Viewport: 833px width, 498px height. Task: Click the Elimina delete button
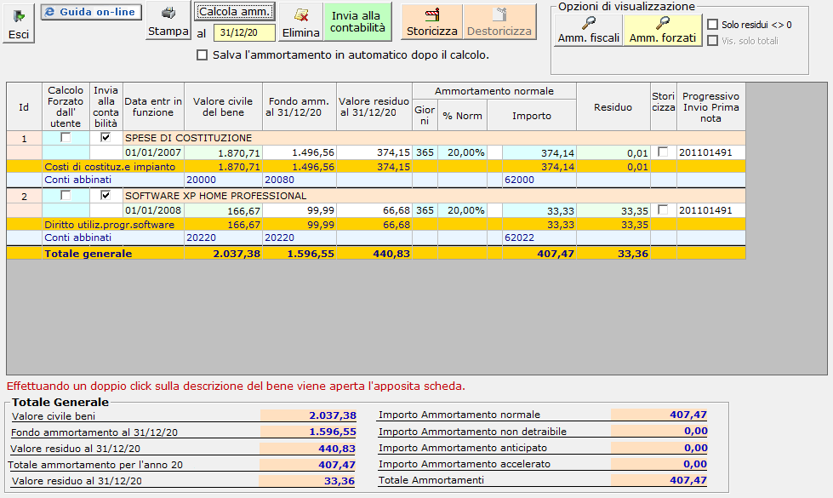[x=300, y=22]
